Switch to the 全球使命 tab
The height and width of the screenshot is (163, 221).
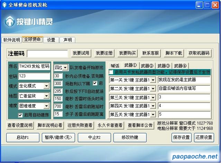pyautogui.click(x=33, y=39)
